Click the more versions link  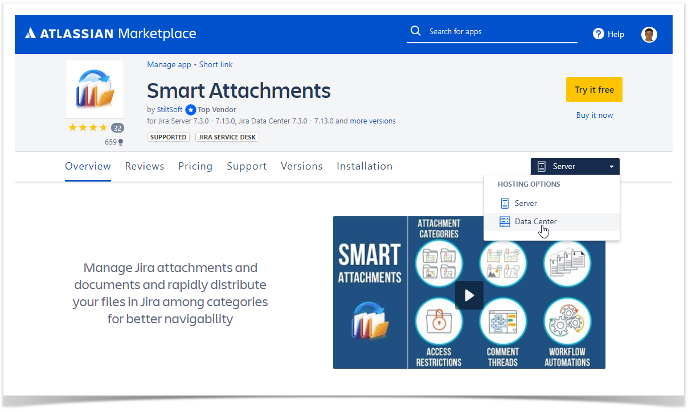(x=373, y=121)
